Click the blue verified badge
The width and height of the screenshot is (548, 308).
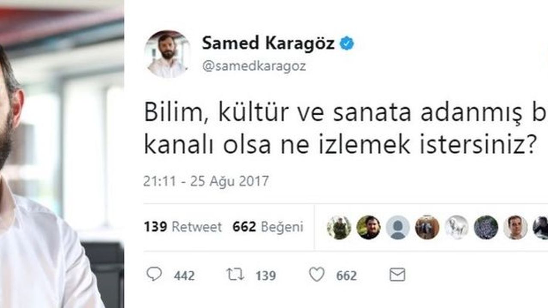click(347, 43)
